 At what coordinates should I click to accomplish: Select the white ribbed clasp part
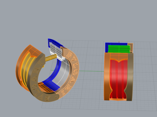click(x=56, y=51)
